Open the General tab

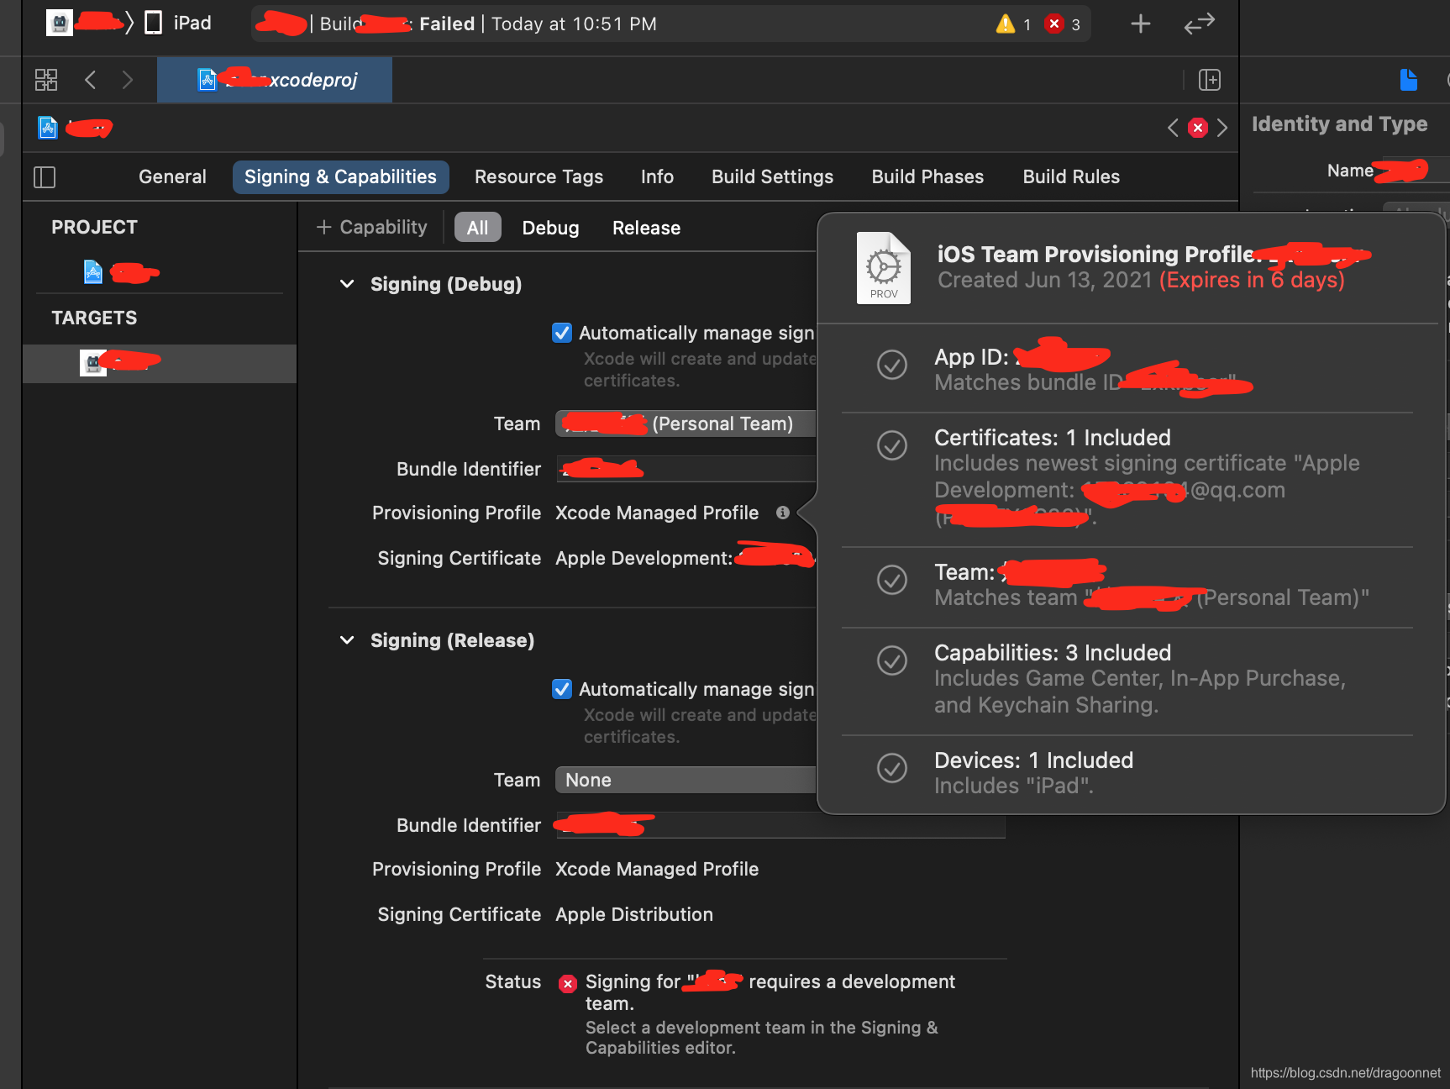172,177
